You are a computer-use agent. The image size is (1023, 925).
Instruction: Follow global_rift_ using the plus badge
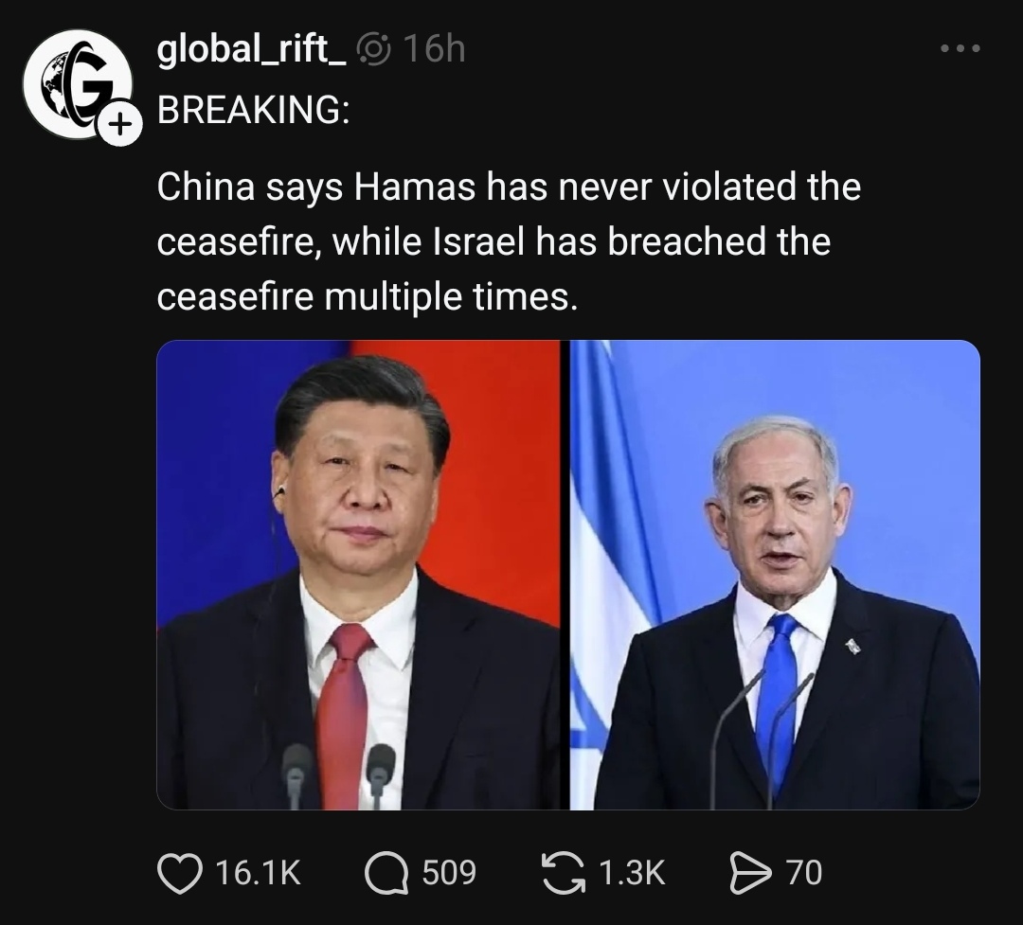pyautogui.click(x=118, y=123)
